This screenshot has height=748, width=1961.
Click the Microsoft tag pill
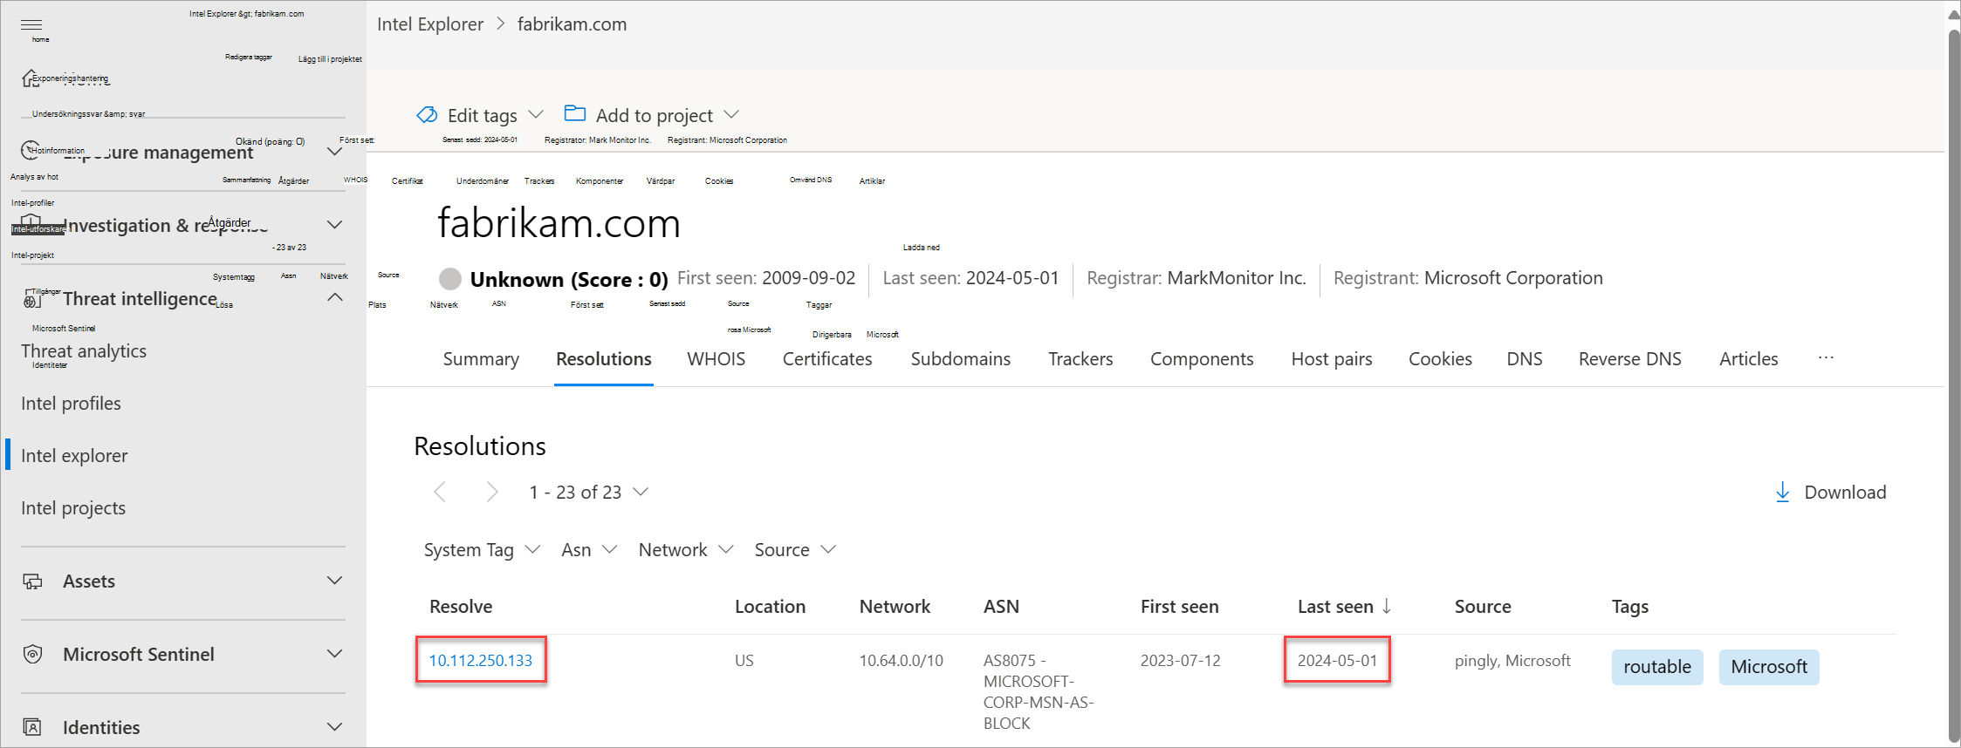(x=1769, y=667)
